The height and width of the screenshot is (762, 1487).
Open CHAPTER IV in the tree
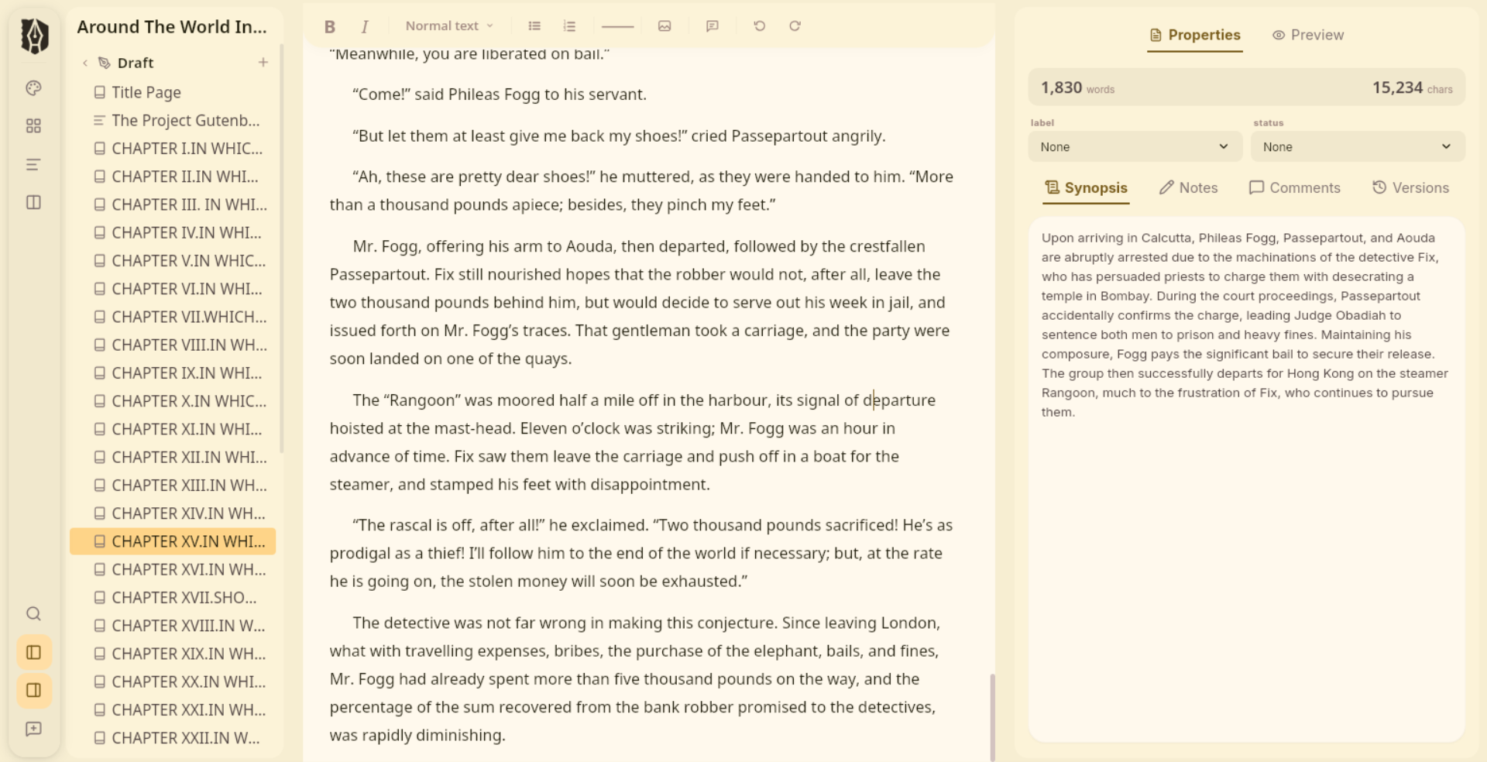pyautogui.click(x=173, y=232)
